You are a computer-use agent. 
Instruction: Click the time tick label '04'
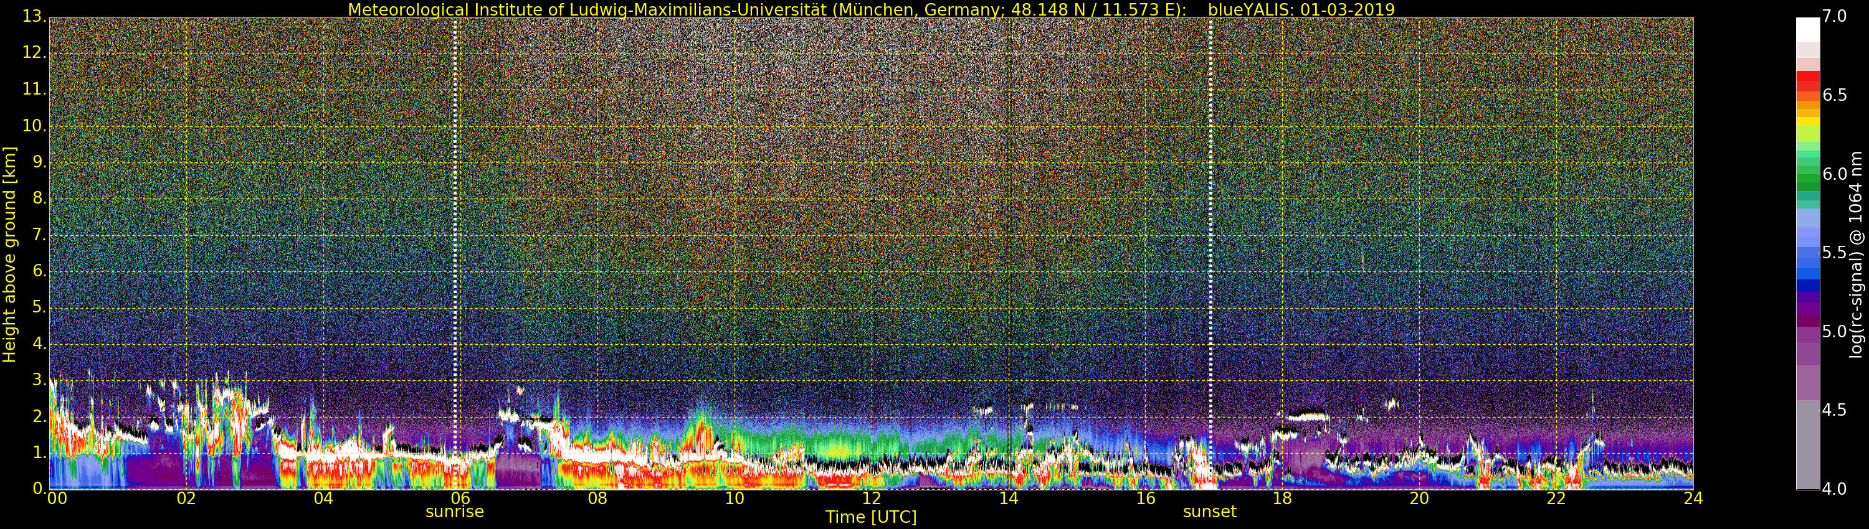(x=323, y=498)
